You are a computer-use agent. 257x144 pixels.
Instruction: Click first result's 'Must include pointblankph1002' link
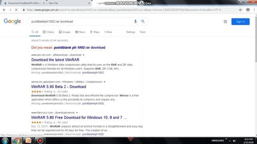pos(93,73)
